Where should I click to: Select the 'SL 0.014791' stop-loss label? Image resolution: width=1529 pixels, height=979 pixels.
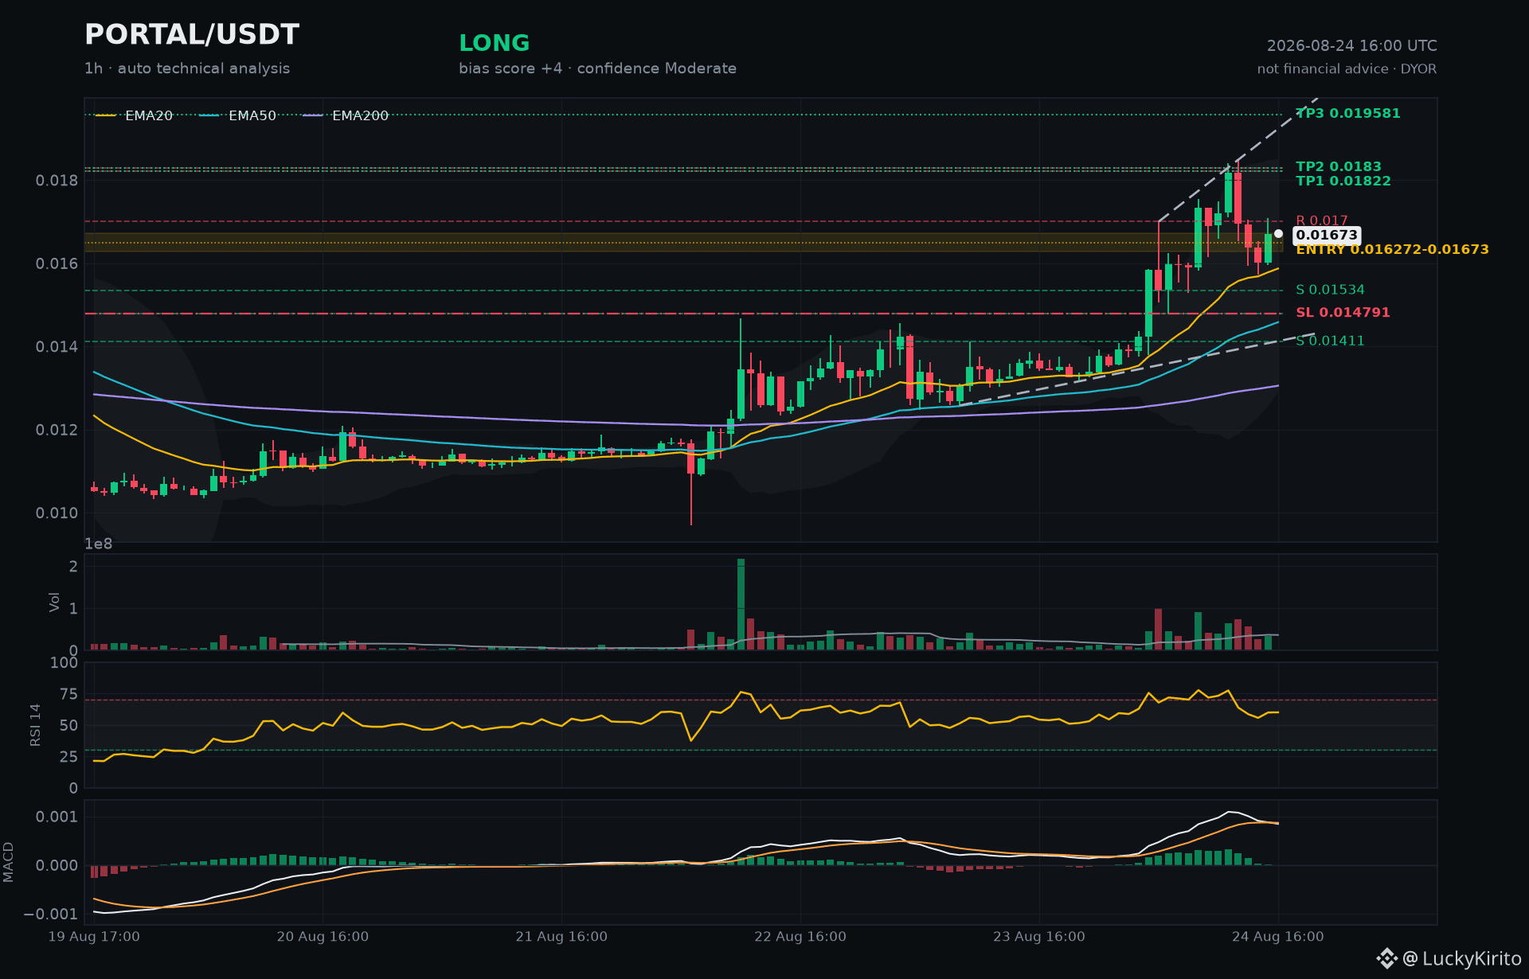tap(1343, 313)
